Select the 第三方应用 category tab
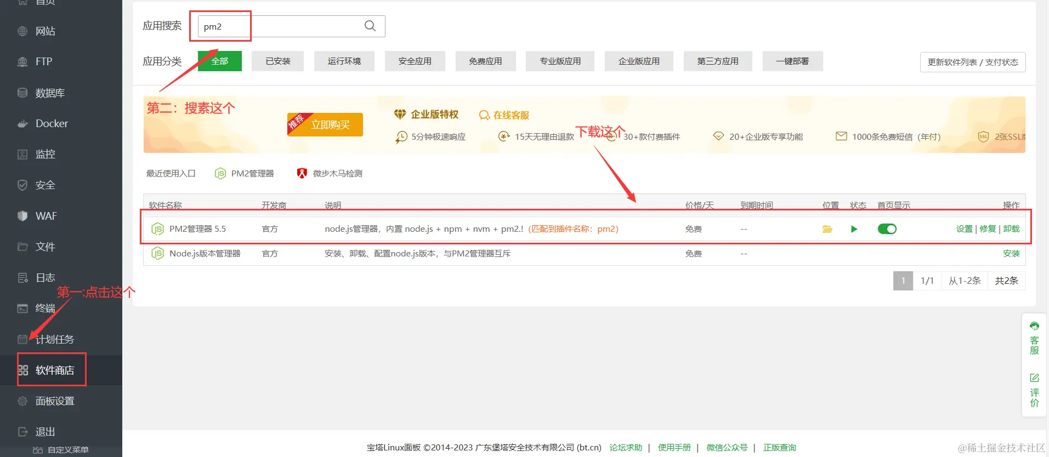This screenshot has height=457, width=1049. click(x=718, y=61)
